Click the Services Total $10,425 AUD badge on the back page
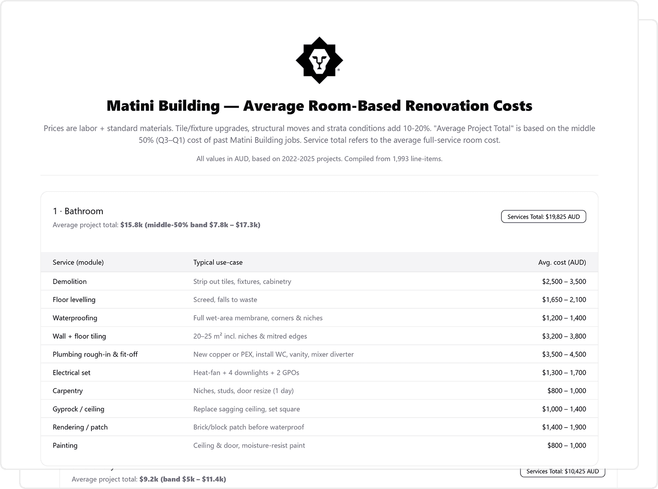Screen dimensions: 658x489 click(x=563, y=471)
